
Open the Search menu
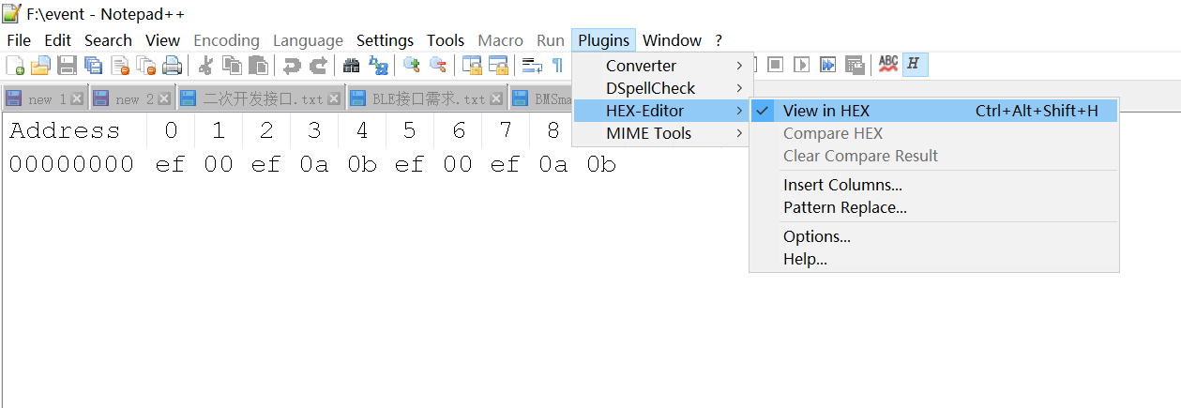(x=108, y=40)
